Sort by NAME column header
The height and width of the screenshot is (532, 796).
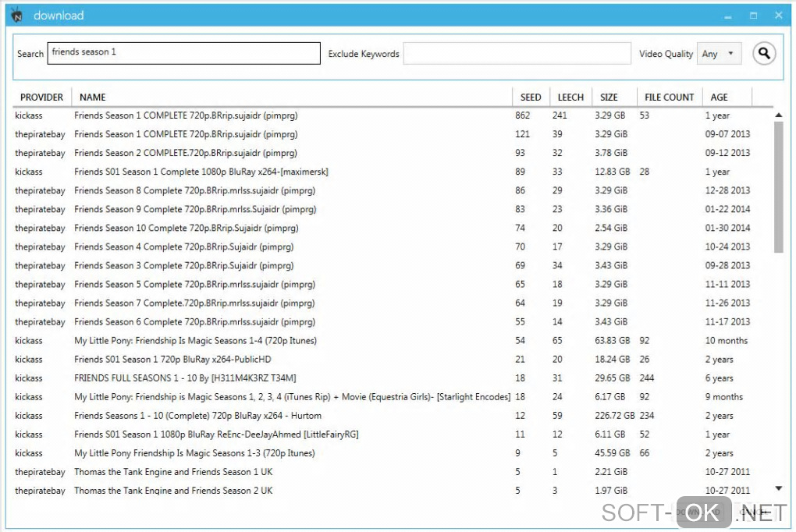click(x=292, y=97)
